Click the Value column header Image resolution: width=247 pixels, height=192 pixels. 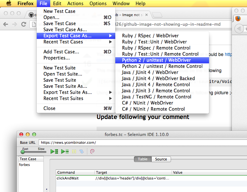click(210, 172)
